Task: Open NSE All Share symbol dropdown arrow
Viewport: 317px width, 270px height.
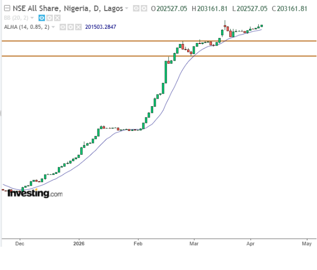Action: point(127,9)
